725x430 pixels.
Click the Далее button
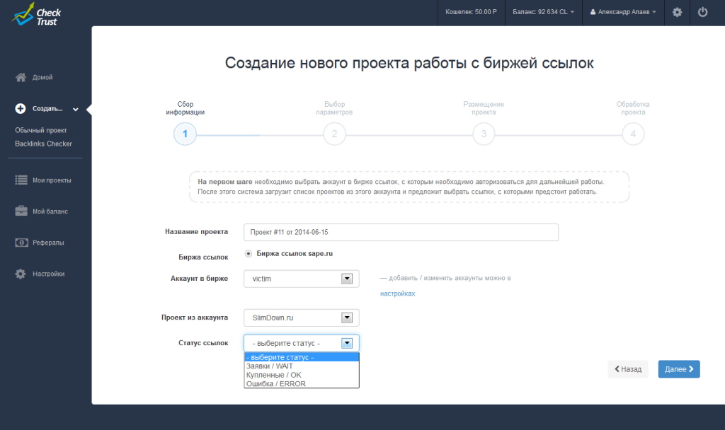pos(678,368)
